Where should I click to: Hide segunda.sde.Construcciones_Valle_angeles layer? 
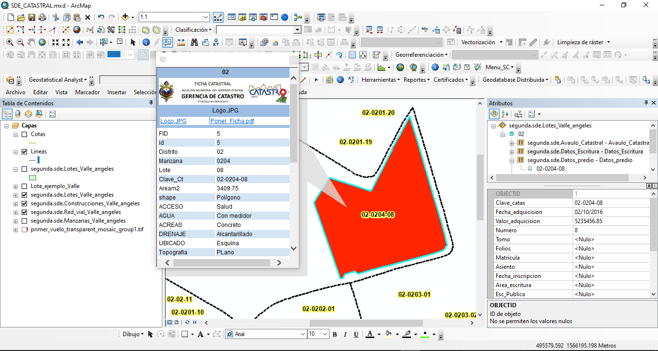(x=24, y=203)
